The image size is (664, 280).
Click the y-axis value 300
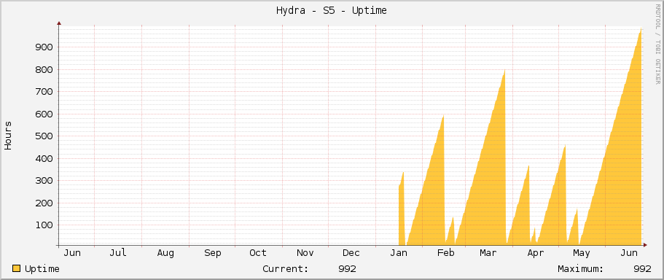[44, 180]
